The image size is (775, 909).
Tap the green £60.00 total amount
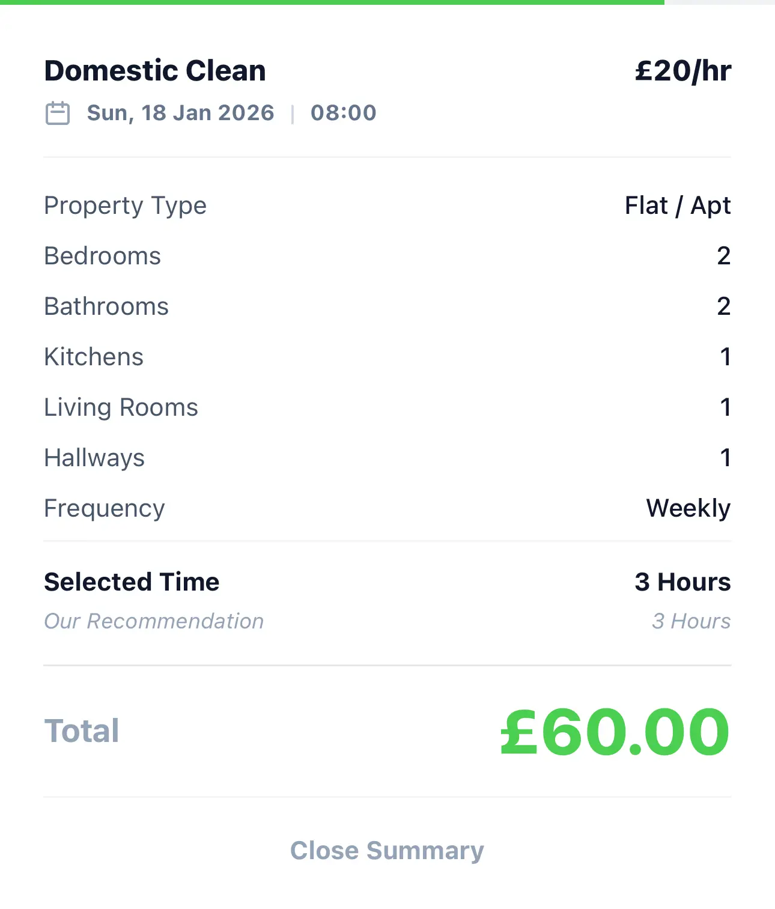[615, 731]
